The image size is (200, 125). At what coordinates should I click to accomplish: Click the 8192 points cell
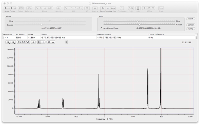point(21,37)
